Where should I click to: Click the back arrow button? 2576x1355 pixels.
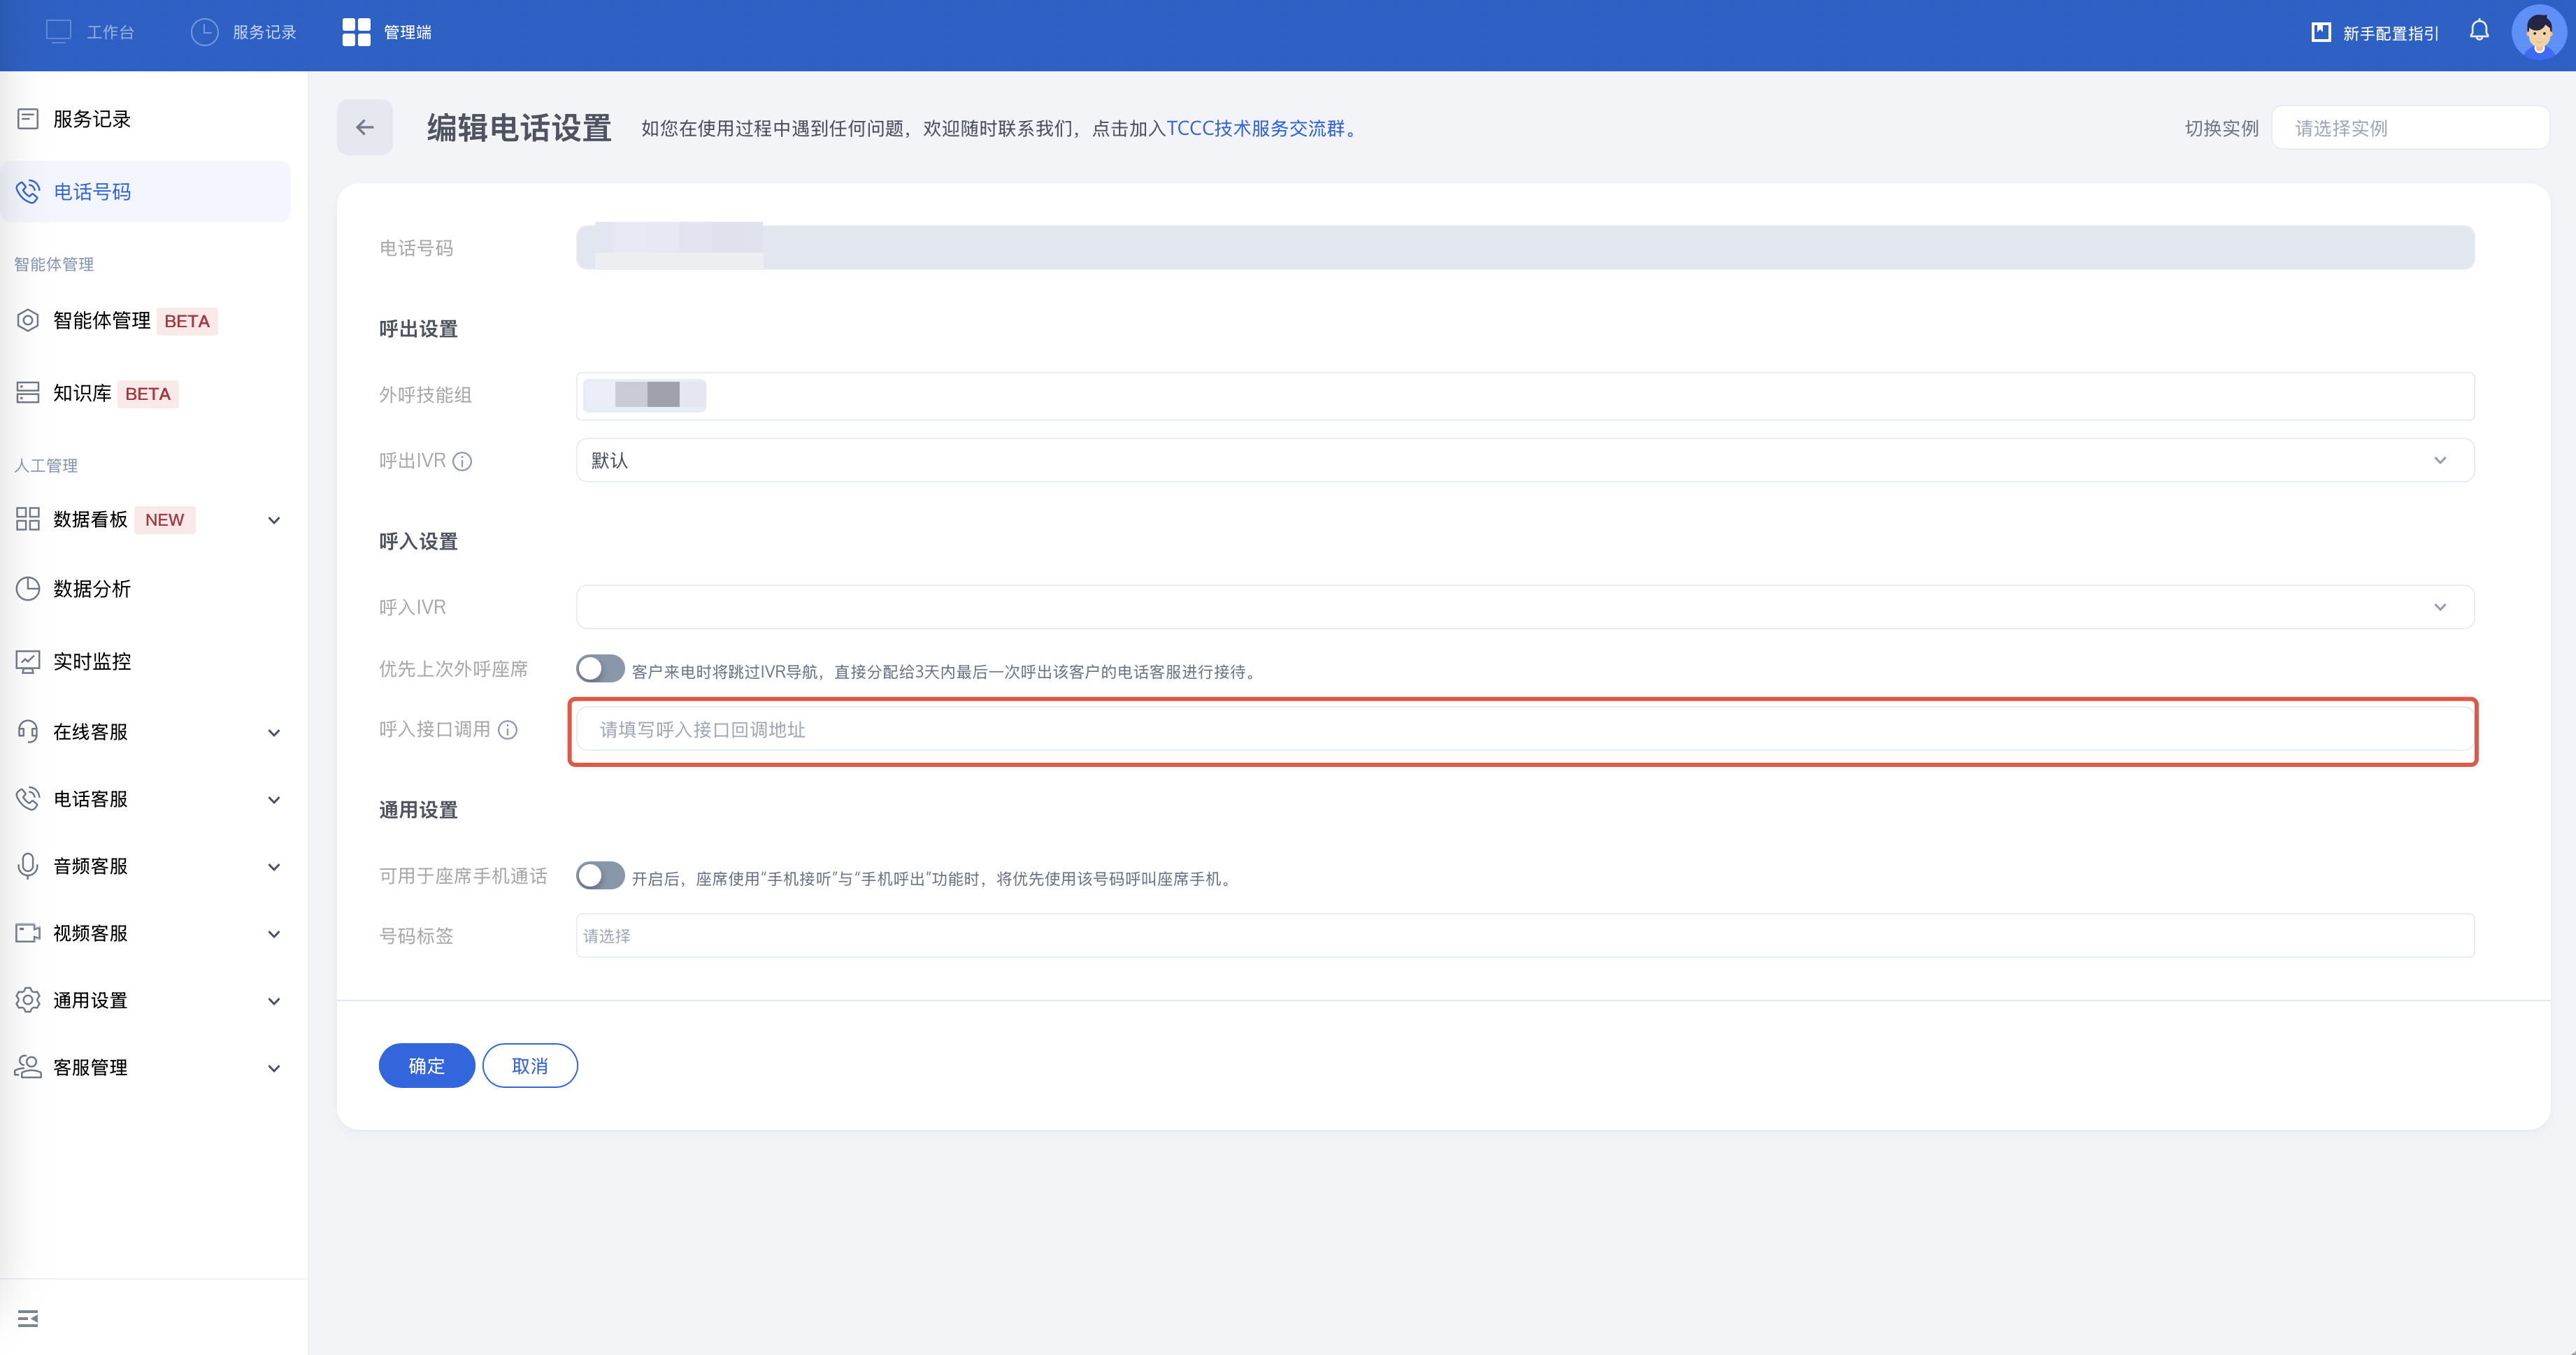364,127
